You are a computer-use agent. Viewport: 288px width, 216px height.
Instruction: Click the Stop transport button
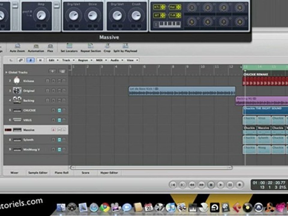pos(211,185)
